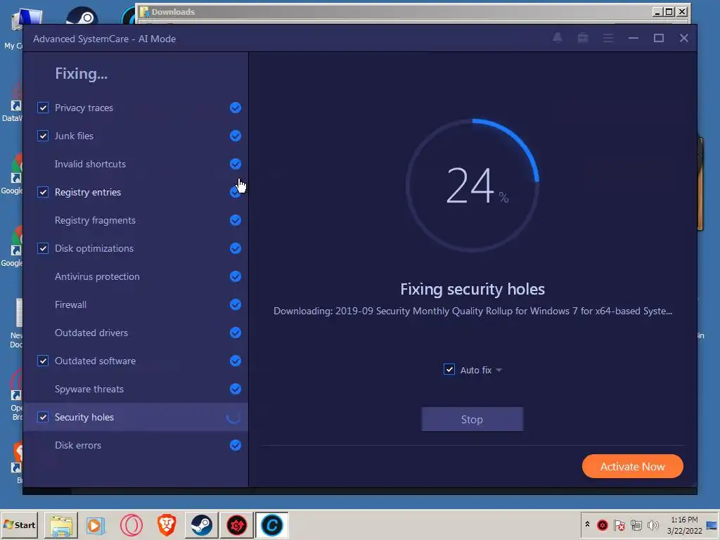Click Privacy traces completed checkmark icon
The width and height of the screenshot is (720, 540).
pos(235,108)
